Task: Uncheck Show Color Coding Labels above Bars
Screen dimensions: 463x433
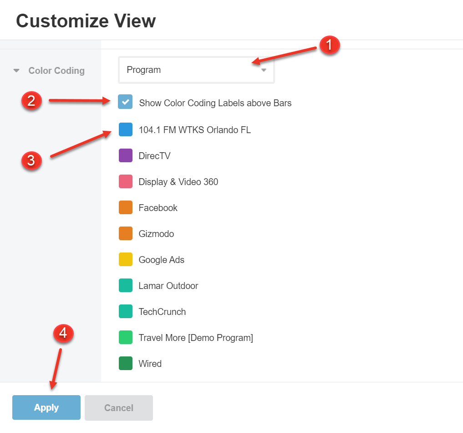Action: [125, 102]
